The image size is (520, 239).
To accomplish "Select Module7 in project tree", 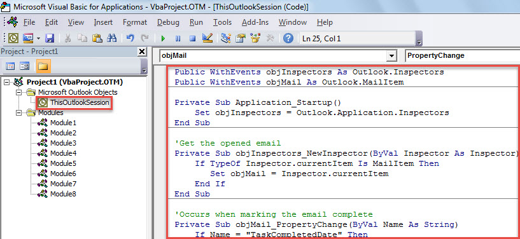I will click(x=63, y=184).
